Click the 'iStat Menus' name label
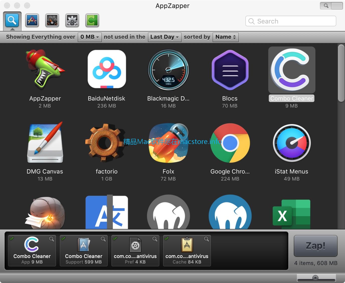This screenshot has height=283, width=345. pyautogui.click(x=292, y=171)
